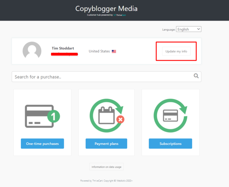Click the calendar payment plans icon
Screen dimensions: 229x187
pyautogui.click(x=107, y=115)
